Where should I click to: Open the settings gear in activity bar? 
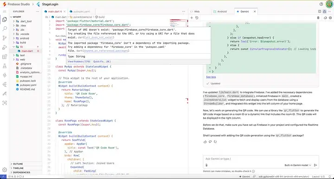coord(5,170)
